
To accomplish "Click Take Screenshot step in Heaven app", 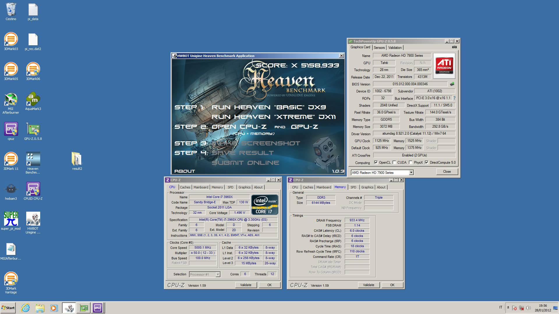I will (256, 143).
